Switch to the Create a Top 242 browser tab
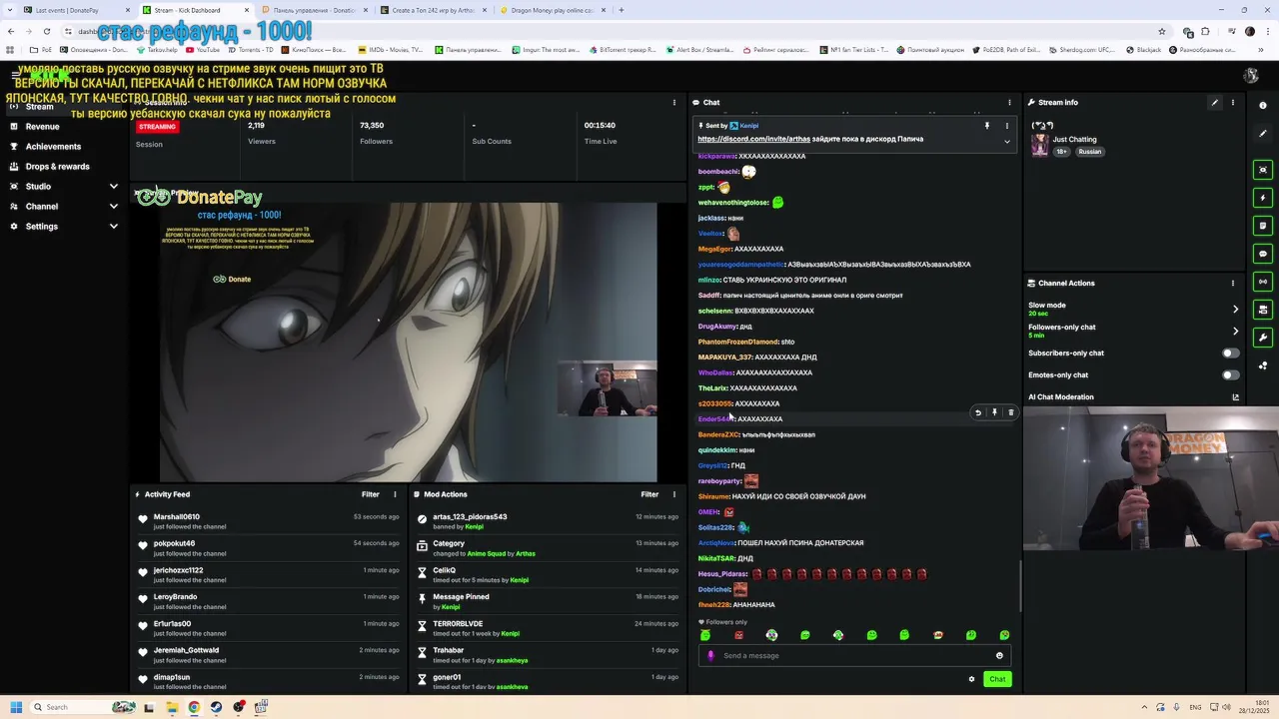This screenshot has height=719, width=1279. [x=433, y=10]
